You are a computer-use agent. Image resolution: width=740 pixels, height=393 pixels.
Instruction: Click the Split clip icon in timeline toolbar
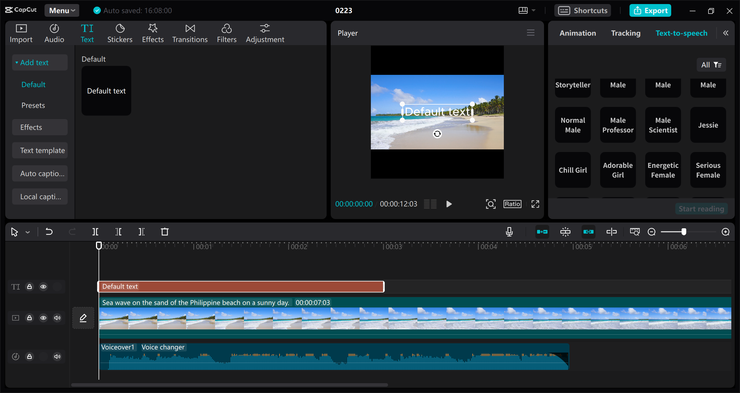click(x=95, y=232)
